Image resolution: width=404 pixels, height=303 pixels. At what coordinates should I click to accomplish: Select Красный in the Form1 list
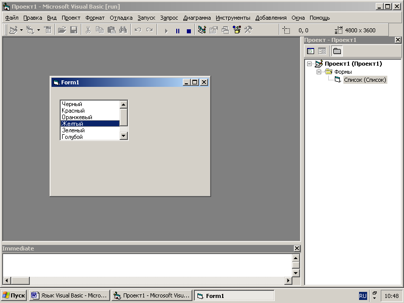click(x=90, y=111)
